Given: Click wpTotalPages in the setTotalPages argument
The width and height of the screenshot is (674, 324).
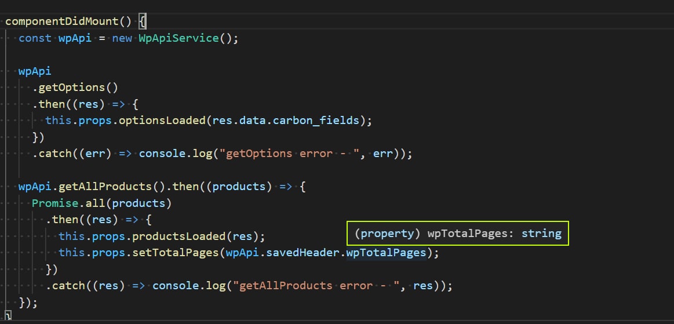Looking at the screenshot, I should [x=387, y=253].
